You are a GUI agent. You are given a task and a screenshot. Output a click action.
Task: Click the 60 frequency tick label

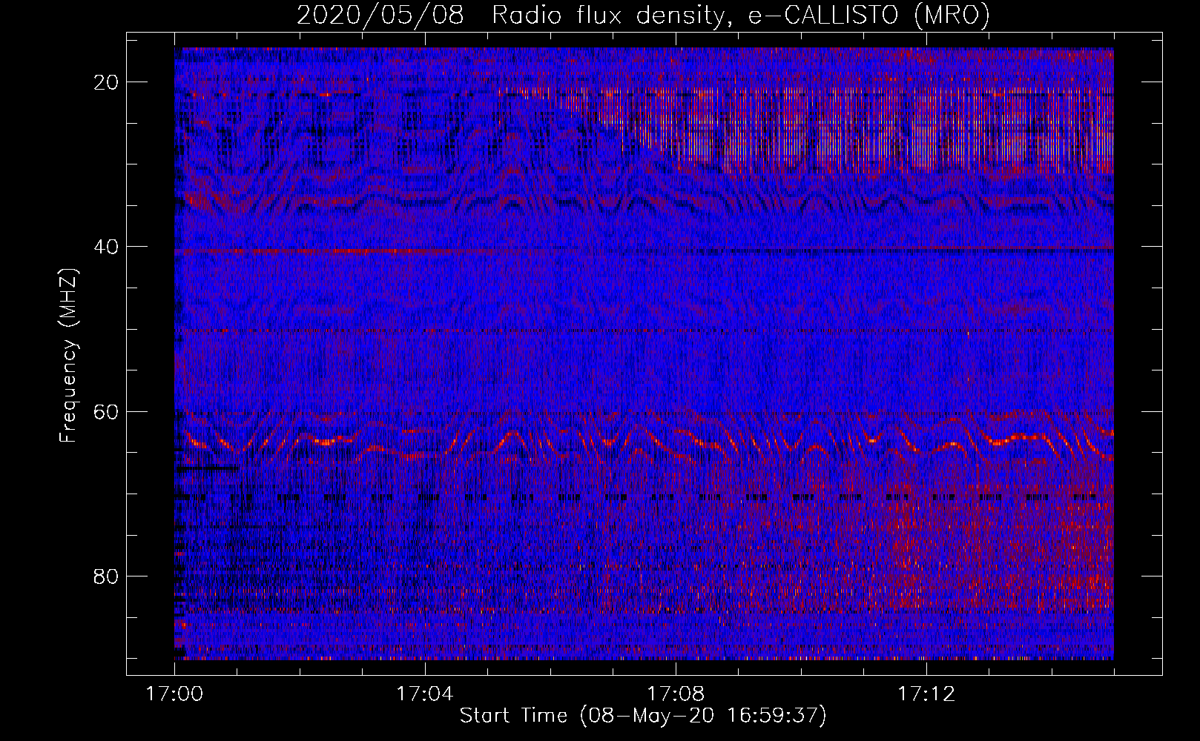point(107,411)
